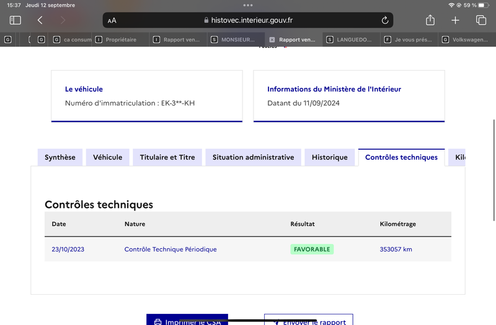Open the share sheet icon
Screen dimensions: 496x325
tap(430, 20)
